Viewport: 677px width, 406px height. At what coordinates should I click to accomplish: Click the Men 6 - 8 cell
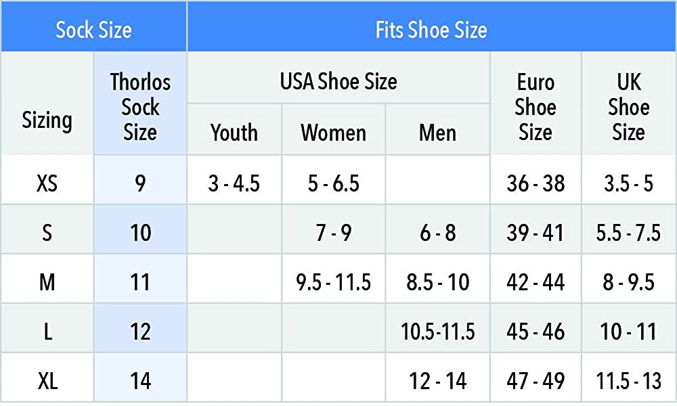pos(438,233)
